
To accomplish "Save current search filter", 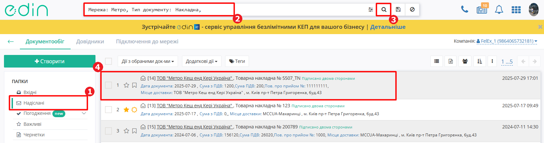I will (x=398, y=10).
